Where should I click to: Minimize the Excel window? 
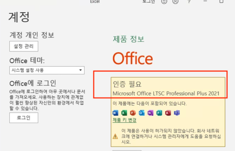(x=205, y=1)
